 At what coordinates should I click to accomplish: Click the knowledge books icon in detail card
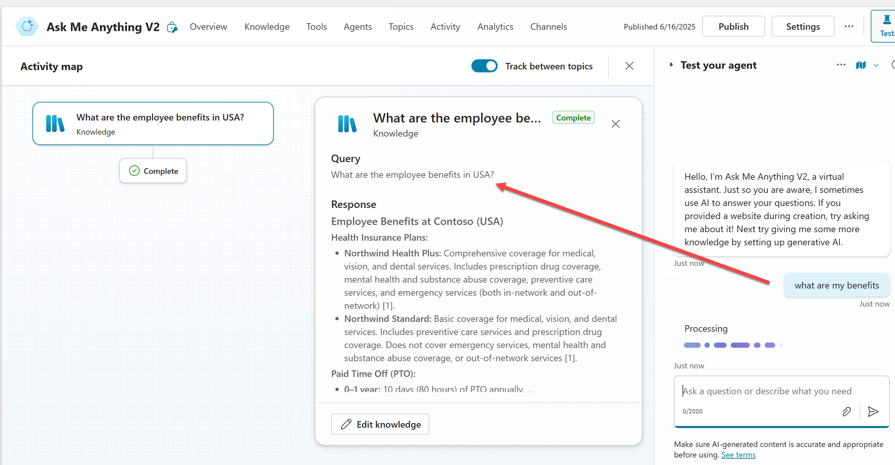click(x=347, y=124)
